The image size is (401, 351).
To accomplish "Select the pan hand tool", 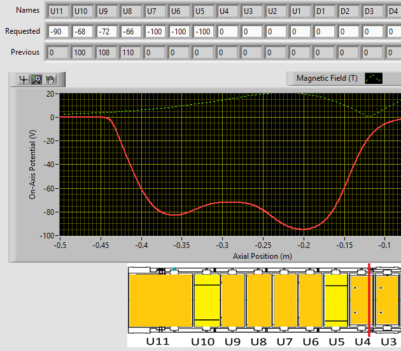I will coord(50,79).
